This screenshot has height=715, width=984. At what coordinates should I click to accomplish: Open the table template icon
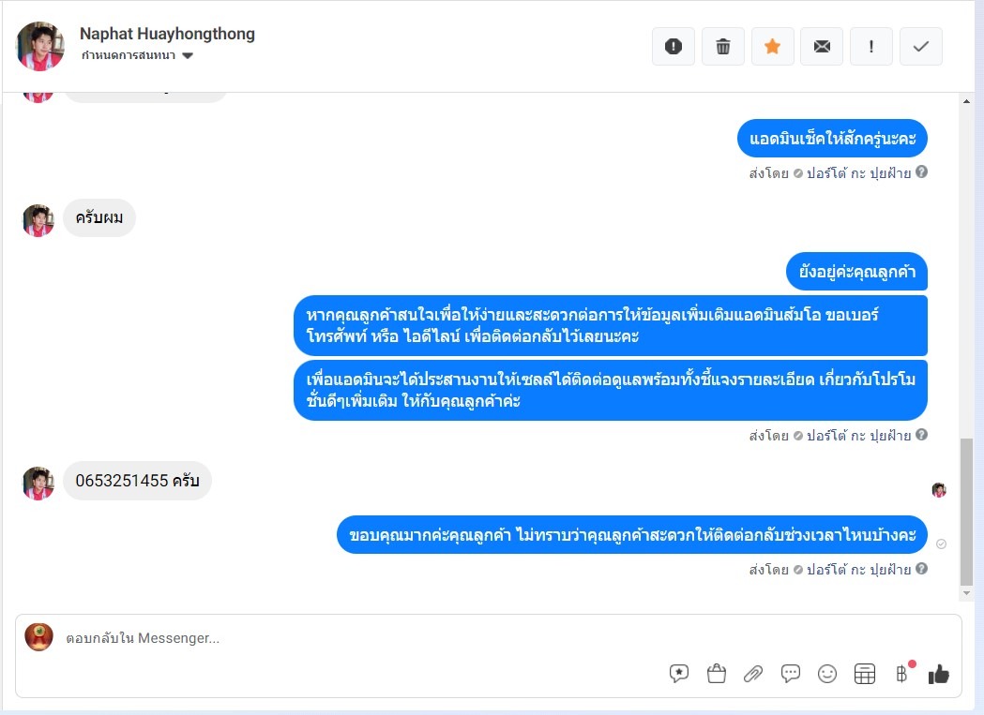865,674
